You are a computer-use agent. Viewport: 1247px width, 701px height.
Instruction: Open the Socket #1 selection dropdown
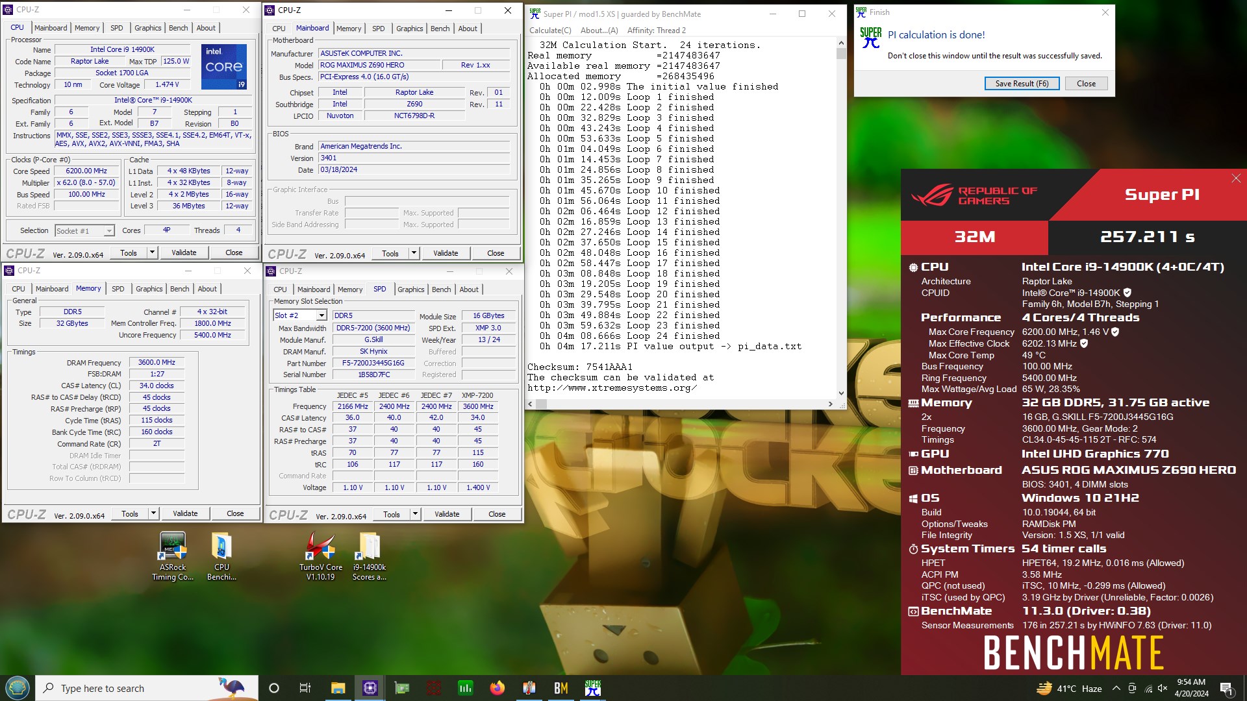(109, 230)
